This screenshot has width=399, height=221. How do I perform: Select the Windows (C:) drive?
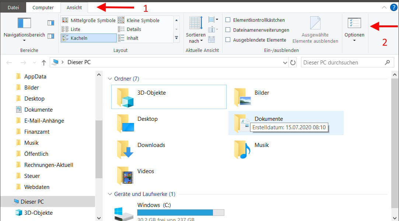pos(169,211)
